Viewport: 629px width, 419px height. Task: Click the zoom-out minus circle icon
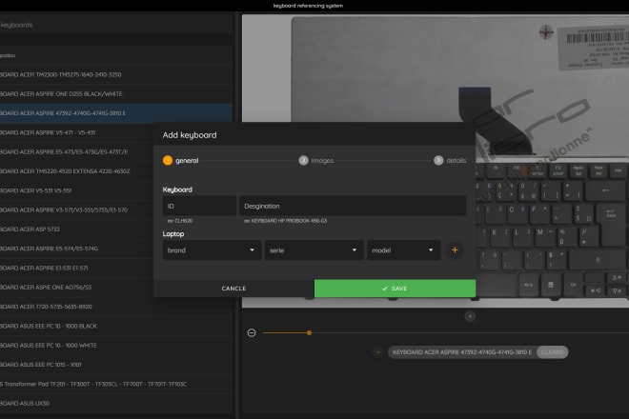click(252, 332)
